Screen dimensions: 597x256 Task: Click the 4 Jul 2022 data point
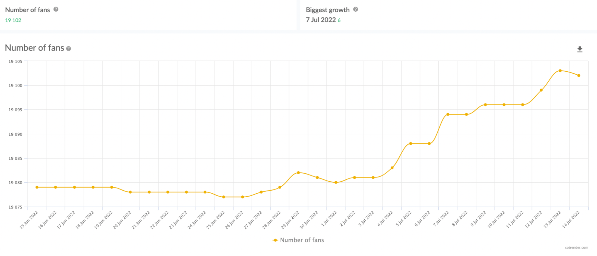pyautogui.click(x=392, y=168)
